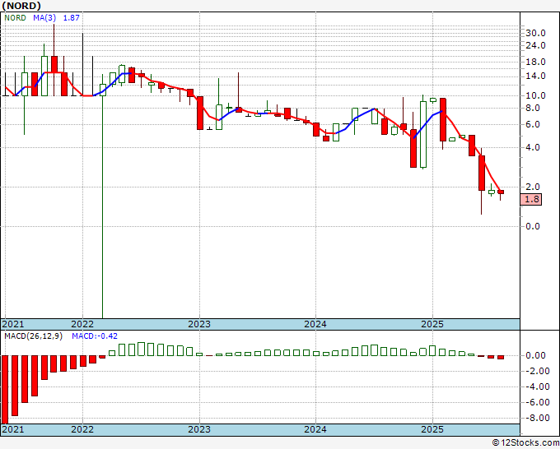
Task: Click the highlighted 1.8 current price tag
Action: point(531,199)
